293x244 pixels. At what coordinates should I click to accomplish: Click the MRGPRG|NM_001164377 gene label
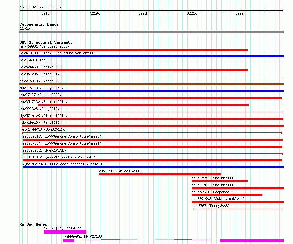pos(63,228)
